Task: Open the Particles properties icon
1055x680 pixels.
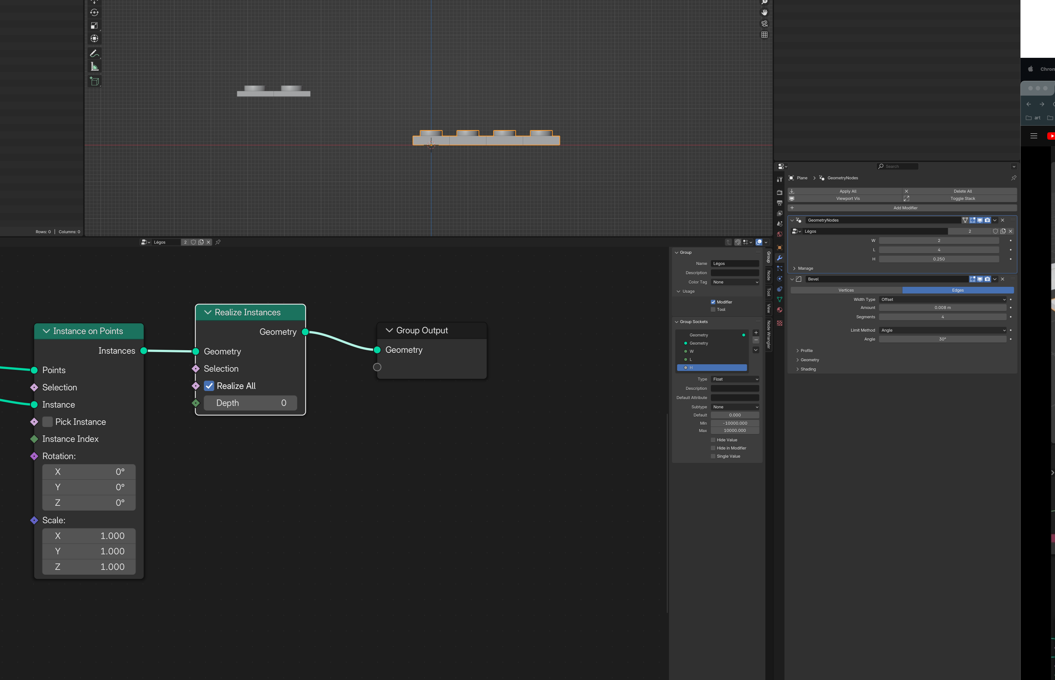Action: tap(779, 268)
